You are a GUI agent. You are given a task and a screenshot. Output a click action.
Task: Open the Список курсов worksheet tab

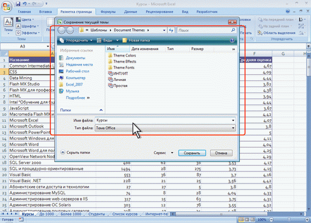click(x=125, y=214)
